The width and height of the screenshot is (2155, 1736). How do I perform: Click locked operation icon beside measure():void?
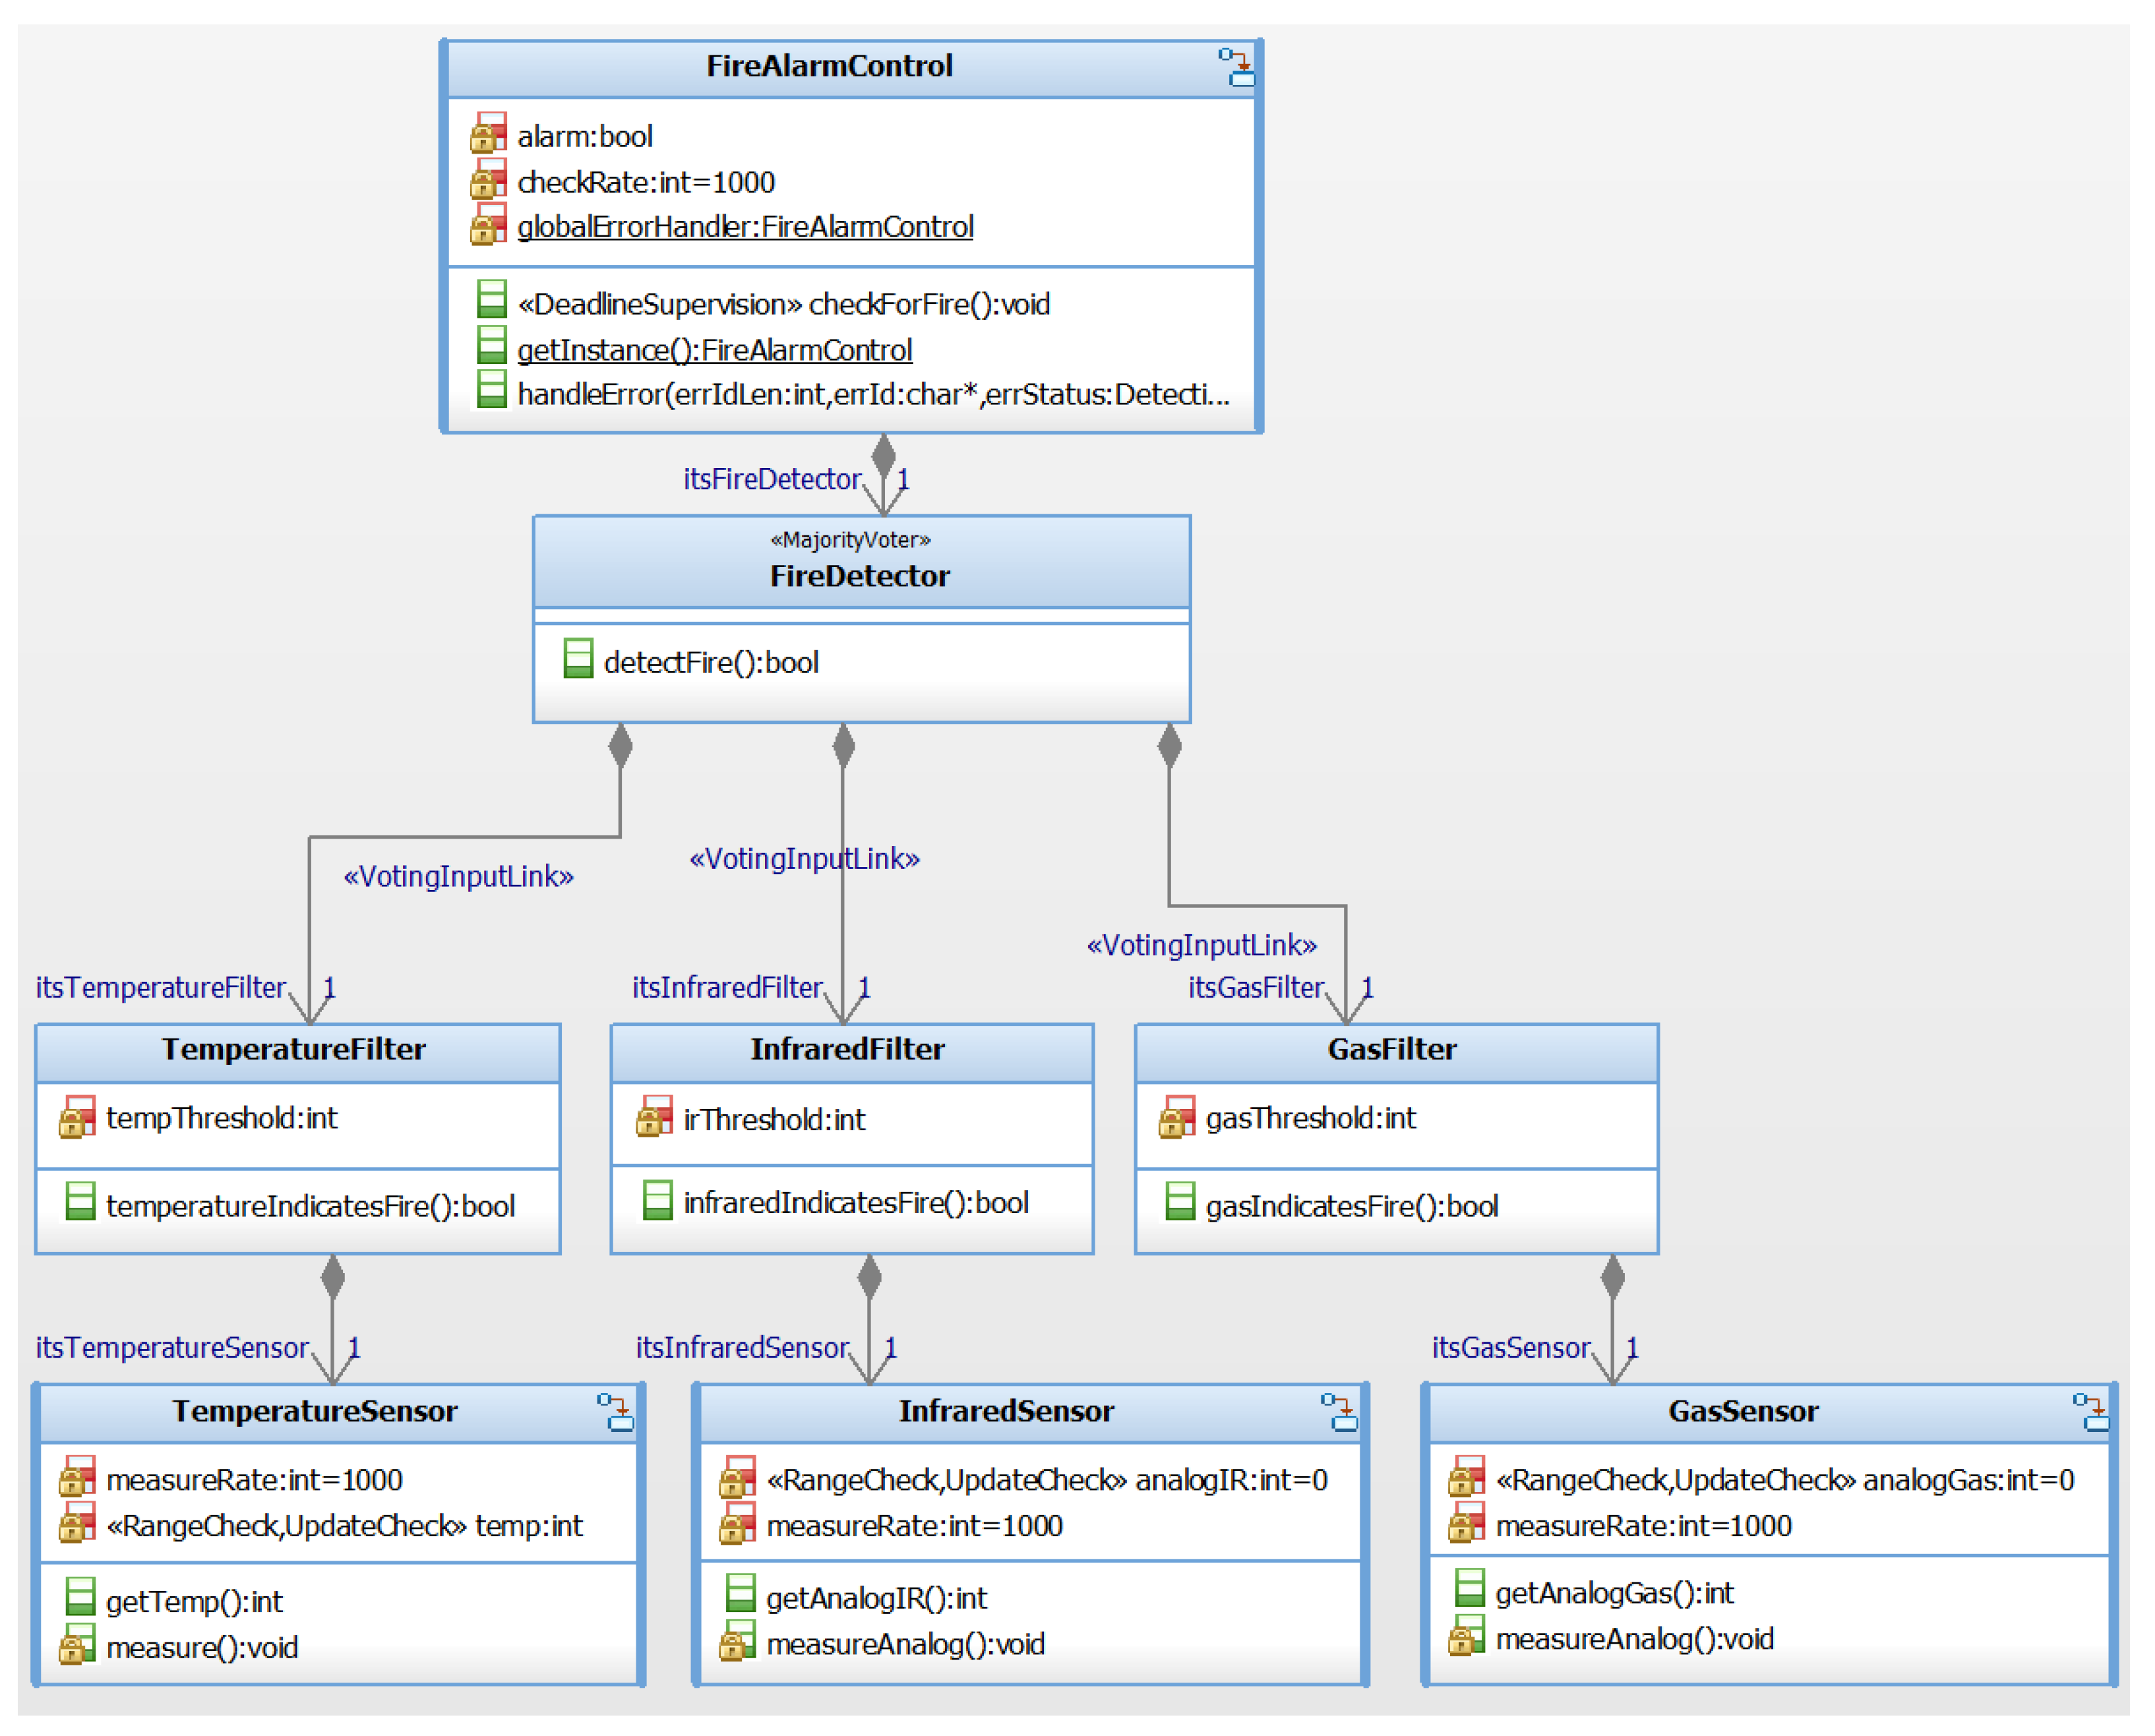click(x=77, y=1645)
